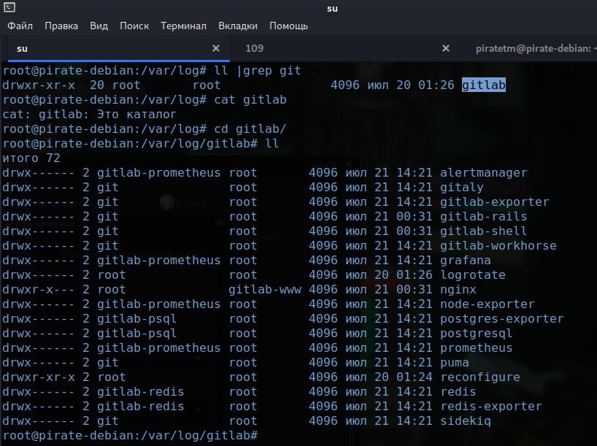The width and height of the screenshot is (597, 446).
Task: Click the drwxr-x--- permissions of nginx row
Action: click(39, 290)
